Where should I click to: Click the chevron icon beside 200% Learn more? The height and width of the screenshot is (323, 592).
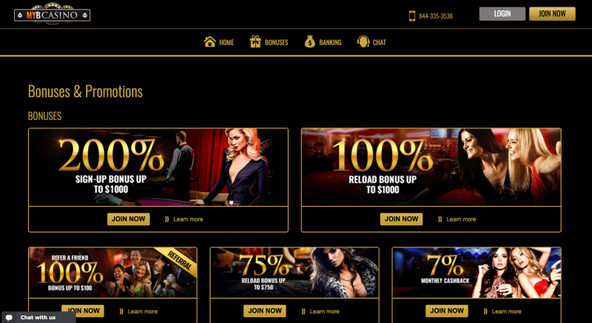click(x=167, y=219)
